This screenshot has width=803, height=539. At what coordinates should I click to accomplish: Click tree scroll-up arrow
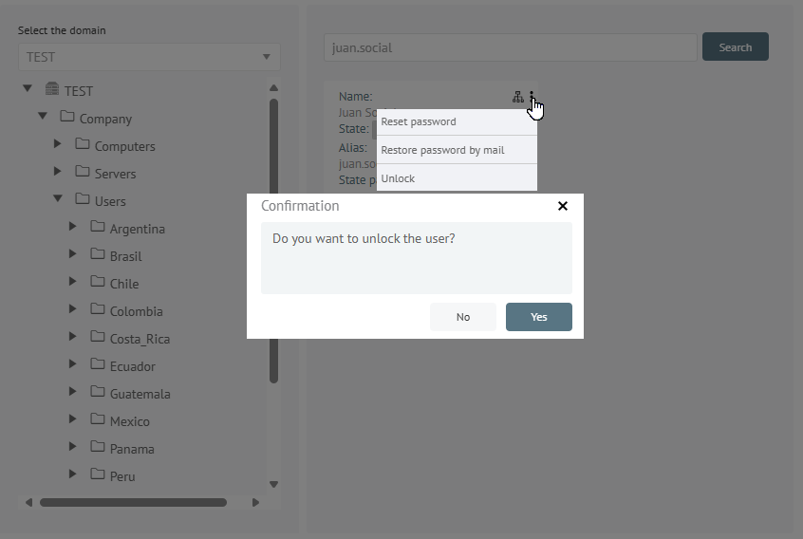pyautogui.click(x=273, y=88)
